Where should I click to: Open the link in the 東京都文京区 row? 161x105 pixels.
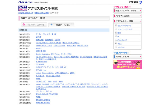tap(38, 79)
